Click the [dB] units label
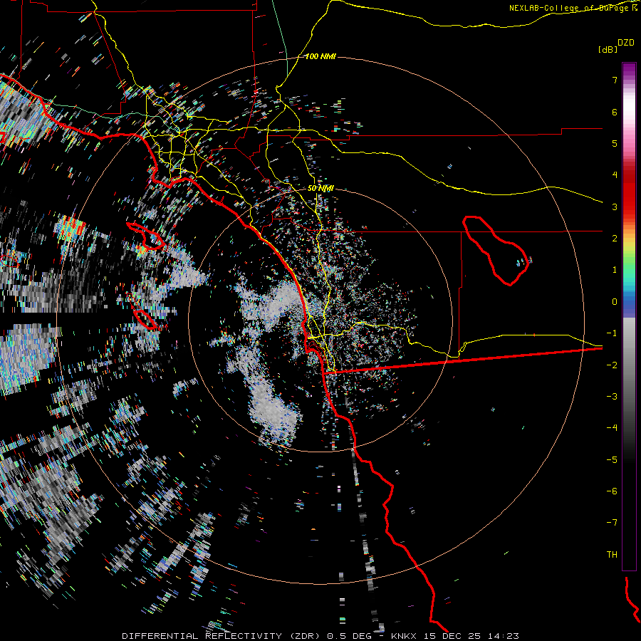641x641 pixels. [x=608, y=50]
